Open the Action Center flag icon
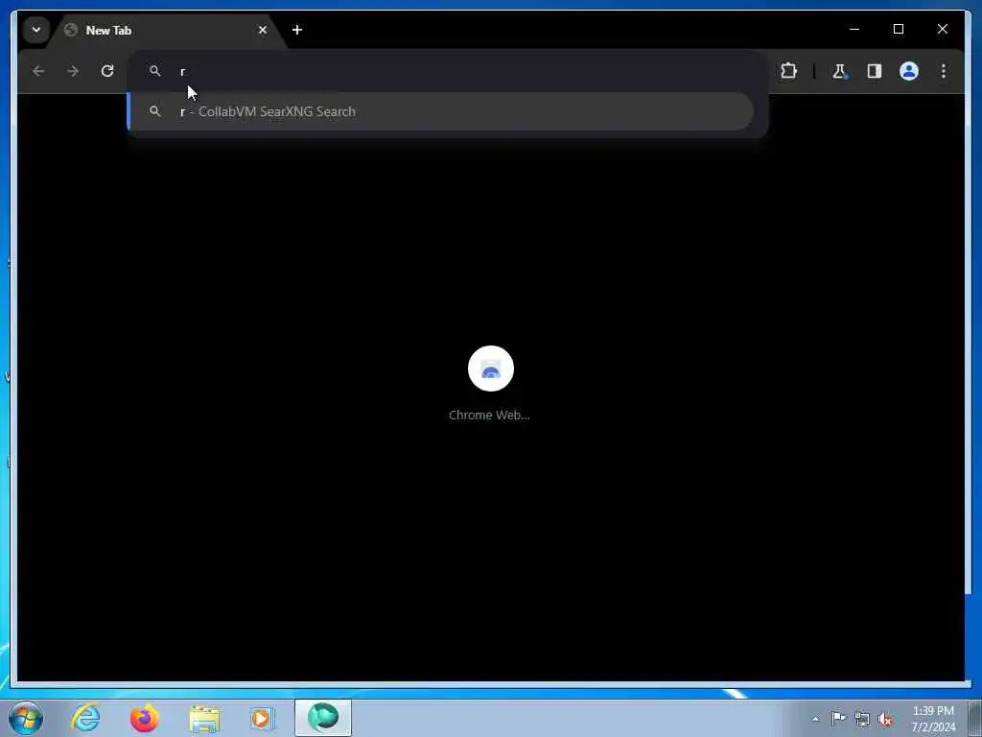The image size is (982, 737). [838, 719]
